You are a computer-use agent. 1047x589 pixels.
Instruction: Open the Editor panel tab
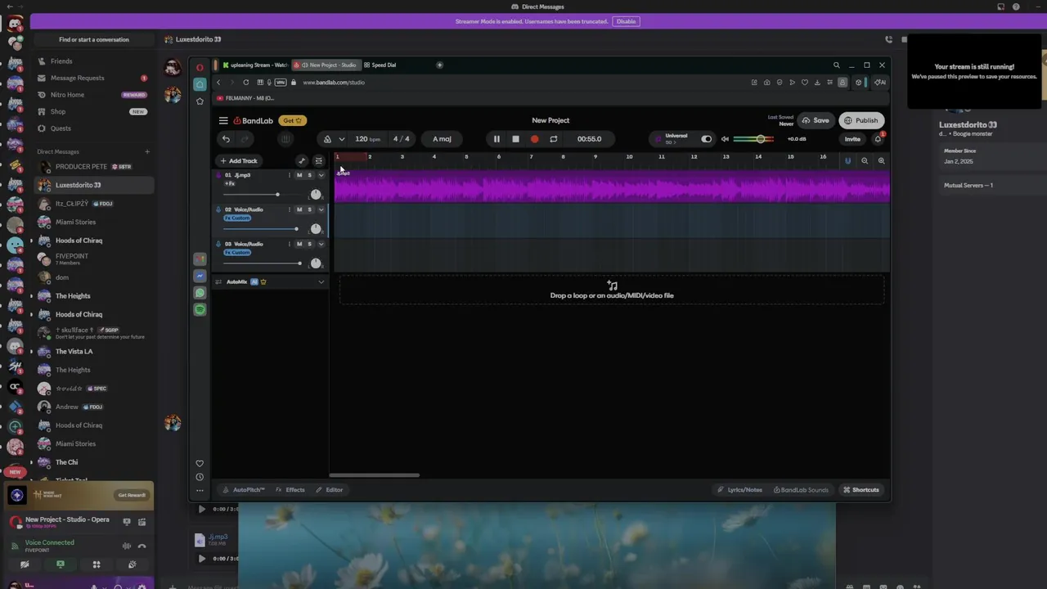(x=330, y=490)
